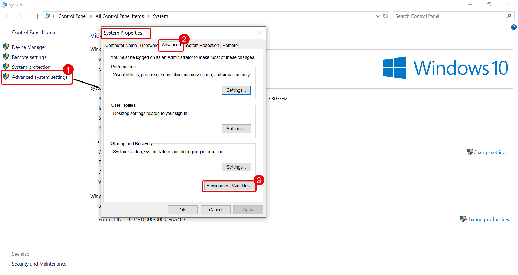The width and height of the screenshot is (518, 275).
Task: Expand the chevron after Control Panel breadcrumb
Action: [91, 16]
